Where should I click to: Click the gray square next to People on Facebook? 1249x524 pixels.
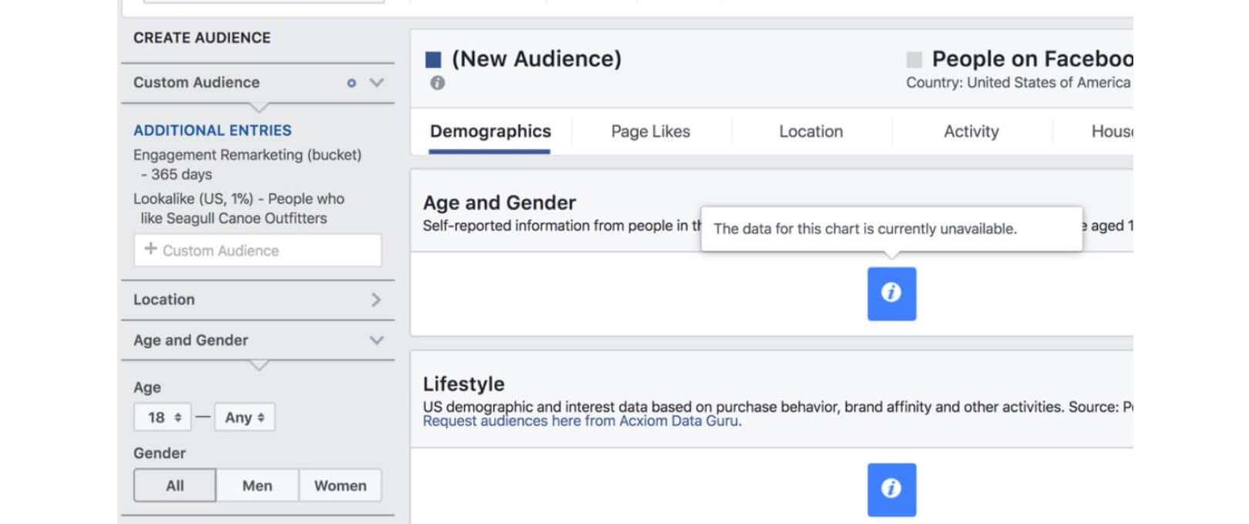pyautogui.click(x=914, y=59)
